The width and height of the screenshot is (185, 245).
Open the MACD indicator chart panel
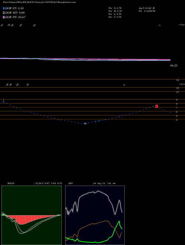tap(31, 215)
